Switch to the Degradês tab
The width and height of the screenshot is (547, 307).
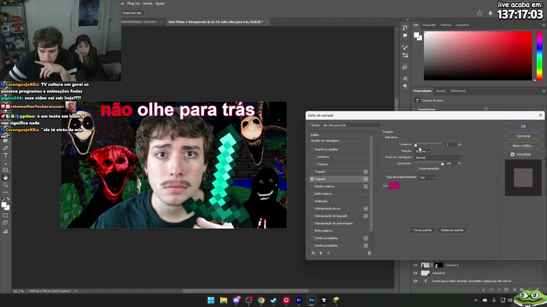pos(429,25)
